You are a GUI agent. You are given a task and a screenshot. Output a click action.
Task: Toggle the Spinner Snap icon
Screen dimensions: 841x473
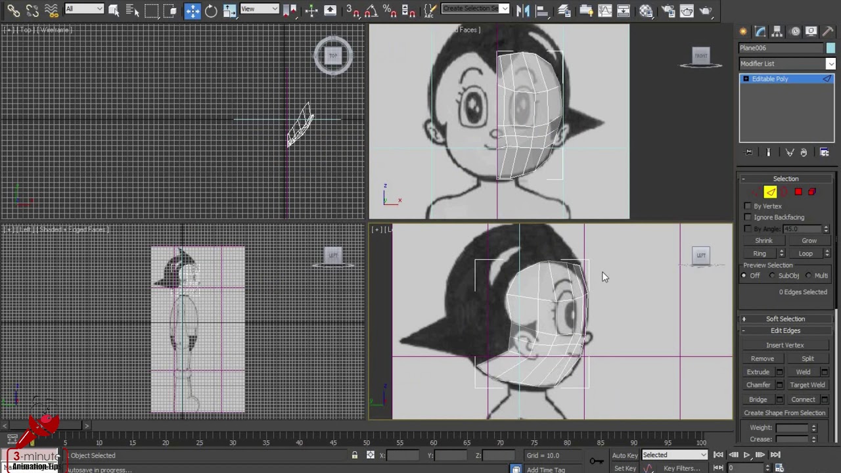408,11
